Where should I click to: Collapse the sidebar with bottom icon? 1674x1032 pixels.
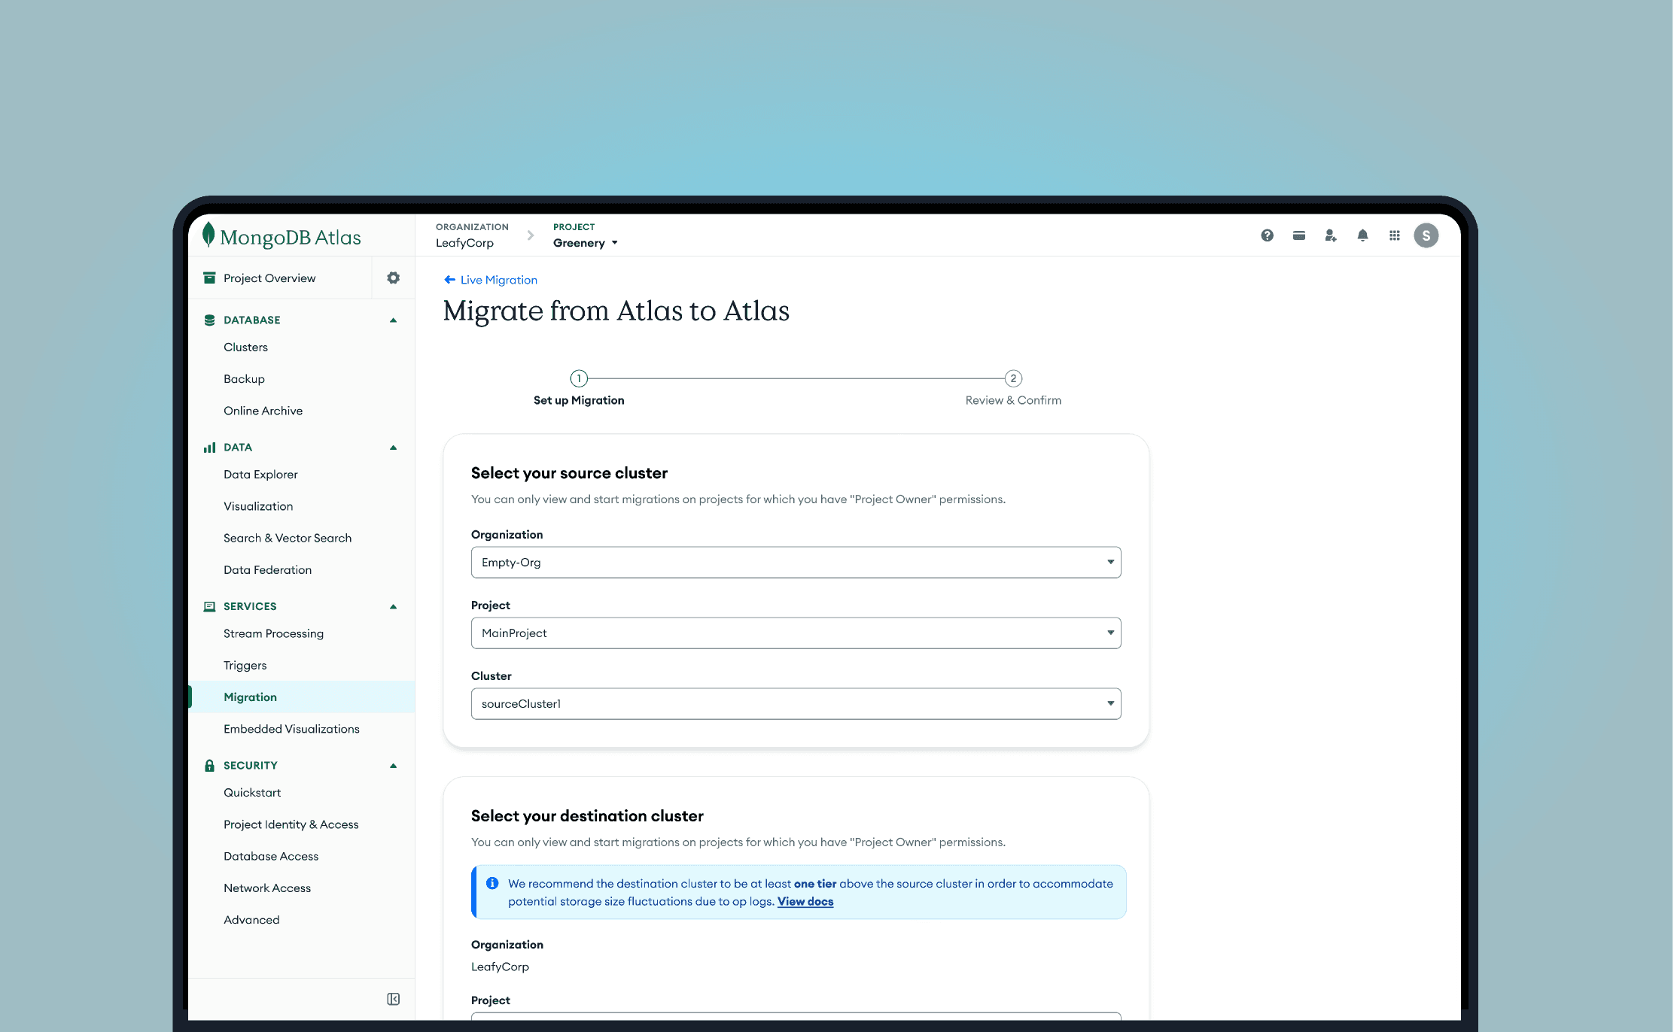point(393,999)
